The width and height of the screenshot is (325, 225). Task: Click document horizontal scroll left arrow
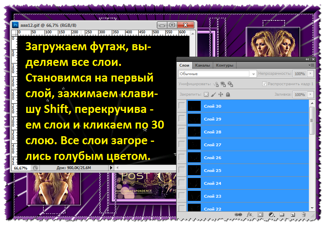[117, 168]
